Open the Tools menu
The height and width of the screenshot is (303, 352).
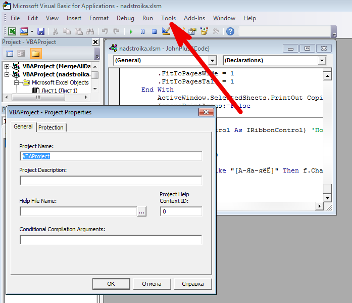[168, 18]
